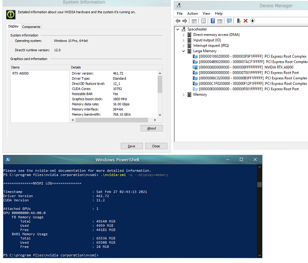The width and height of the screenshot is (308, 263).
Task: Open Properties sheet icon in Device Manager toolbar
Action: [203, 21]
